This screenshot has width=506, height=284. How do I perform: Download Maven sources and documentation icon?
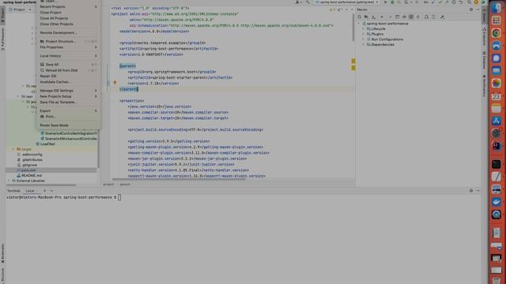pos(373,17)
